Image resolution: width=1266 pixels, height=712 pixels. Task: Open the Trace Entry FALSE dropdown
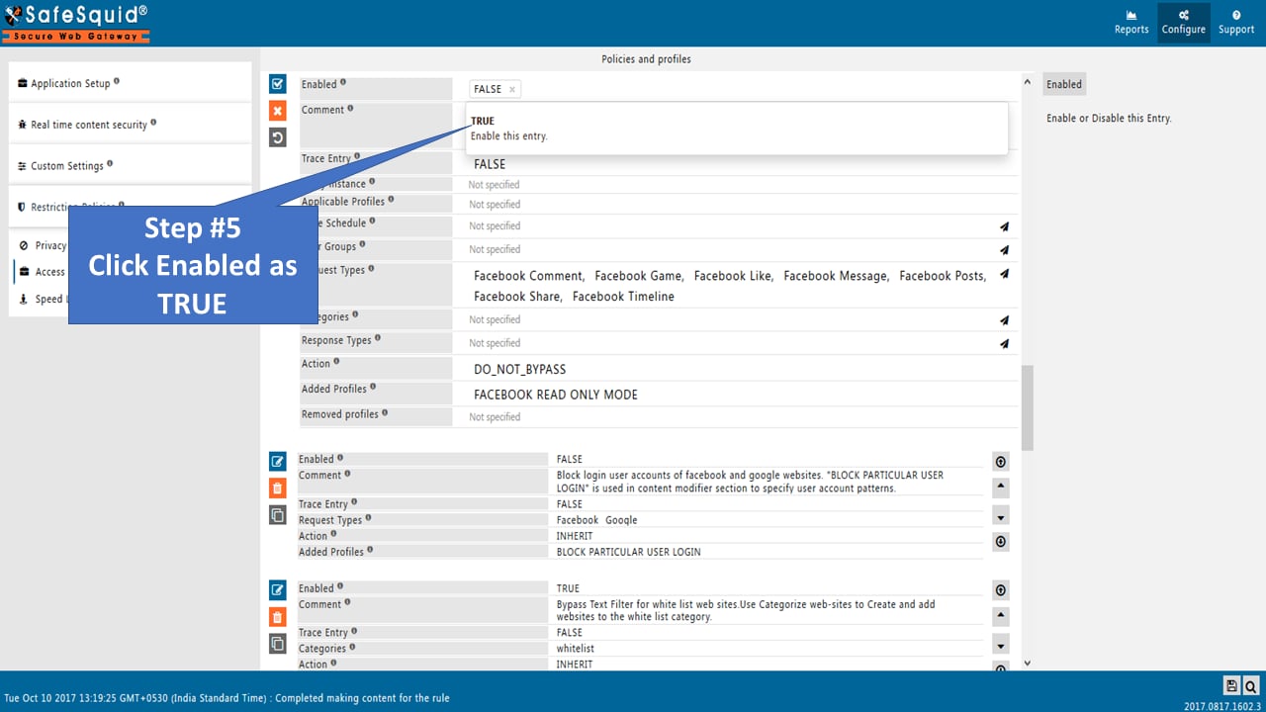pos(742,164)
